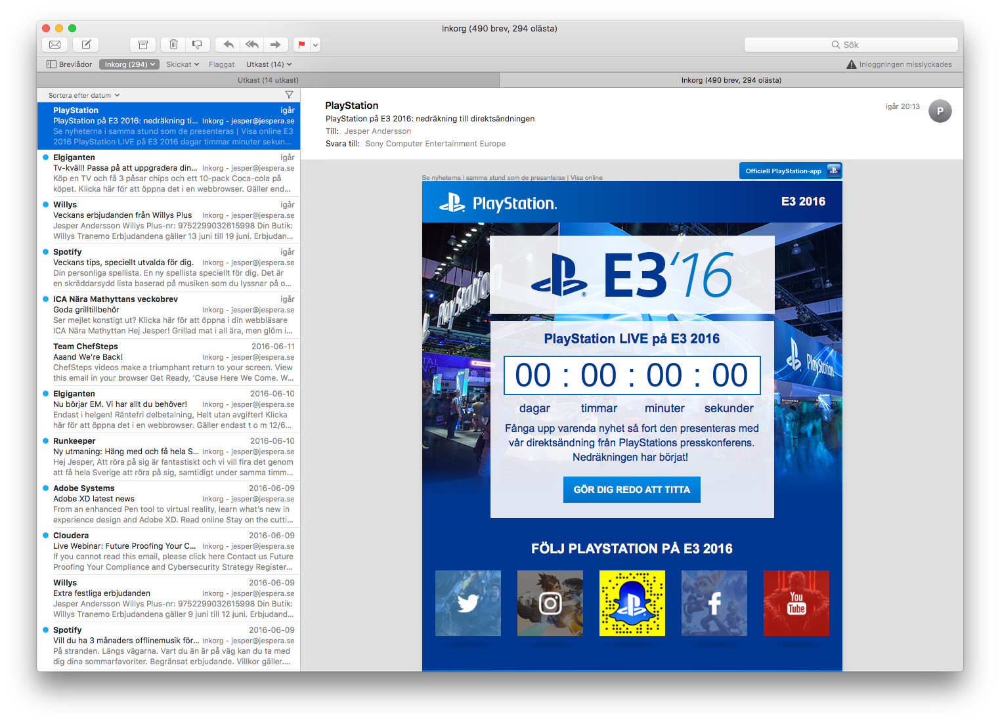The image size is (1000, 724).
Task: Open Team ChefSteps Aaand We're Back message
Action: tap(169, 362)
